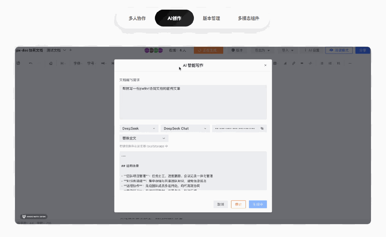Click the 生成中 generating button
This screenshot has width=386, height=237.
point(258,204)
